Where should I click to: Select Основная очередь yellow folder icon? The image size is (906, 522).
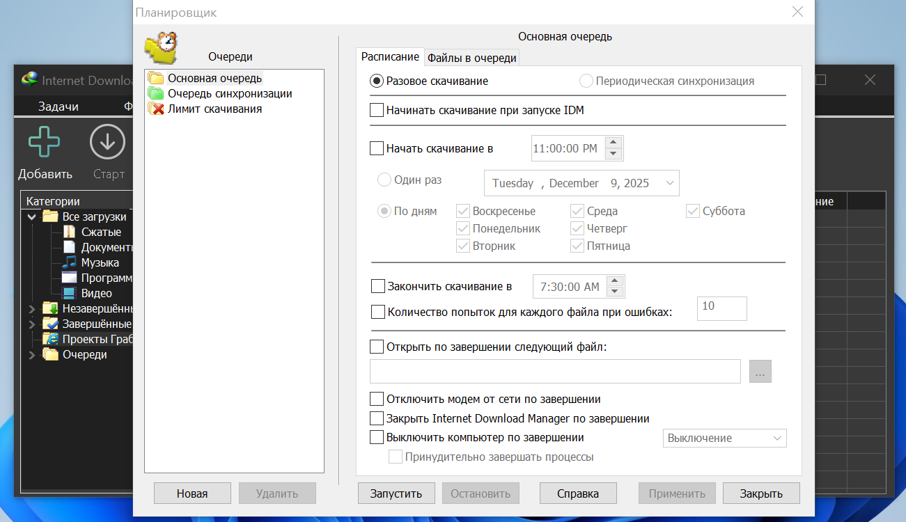tap(155, 79)
